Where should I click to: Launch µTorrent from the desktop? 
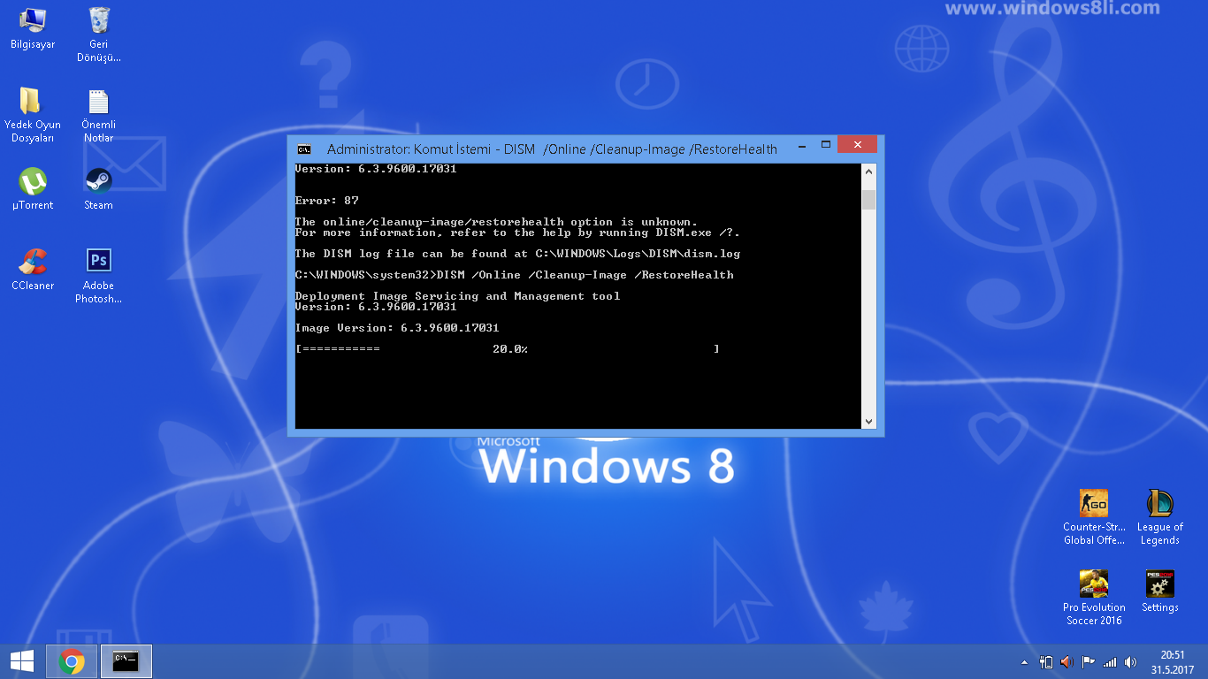tap(33, 189)
